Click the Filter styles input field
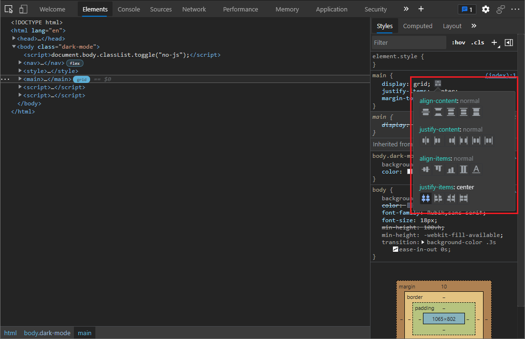Image resolution: width=525 pixels, height=339 pixels. point(409,42)
